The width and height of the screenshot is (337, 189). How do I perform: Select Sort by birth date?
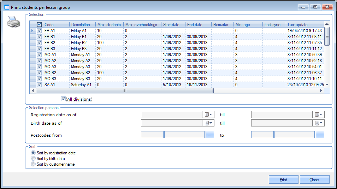(x=34, y=159)
